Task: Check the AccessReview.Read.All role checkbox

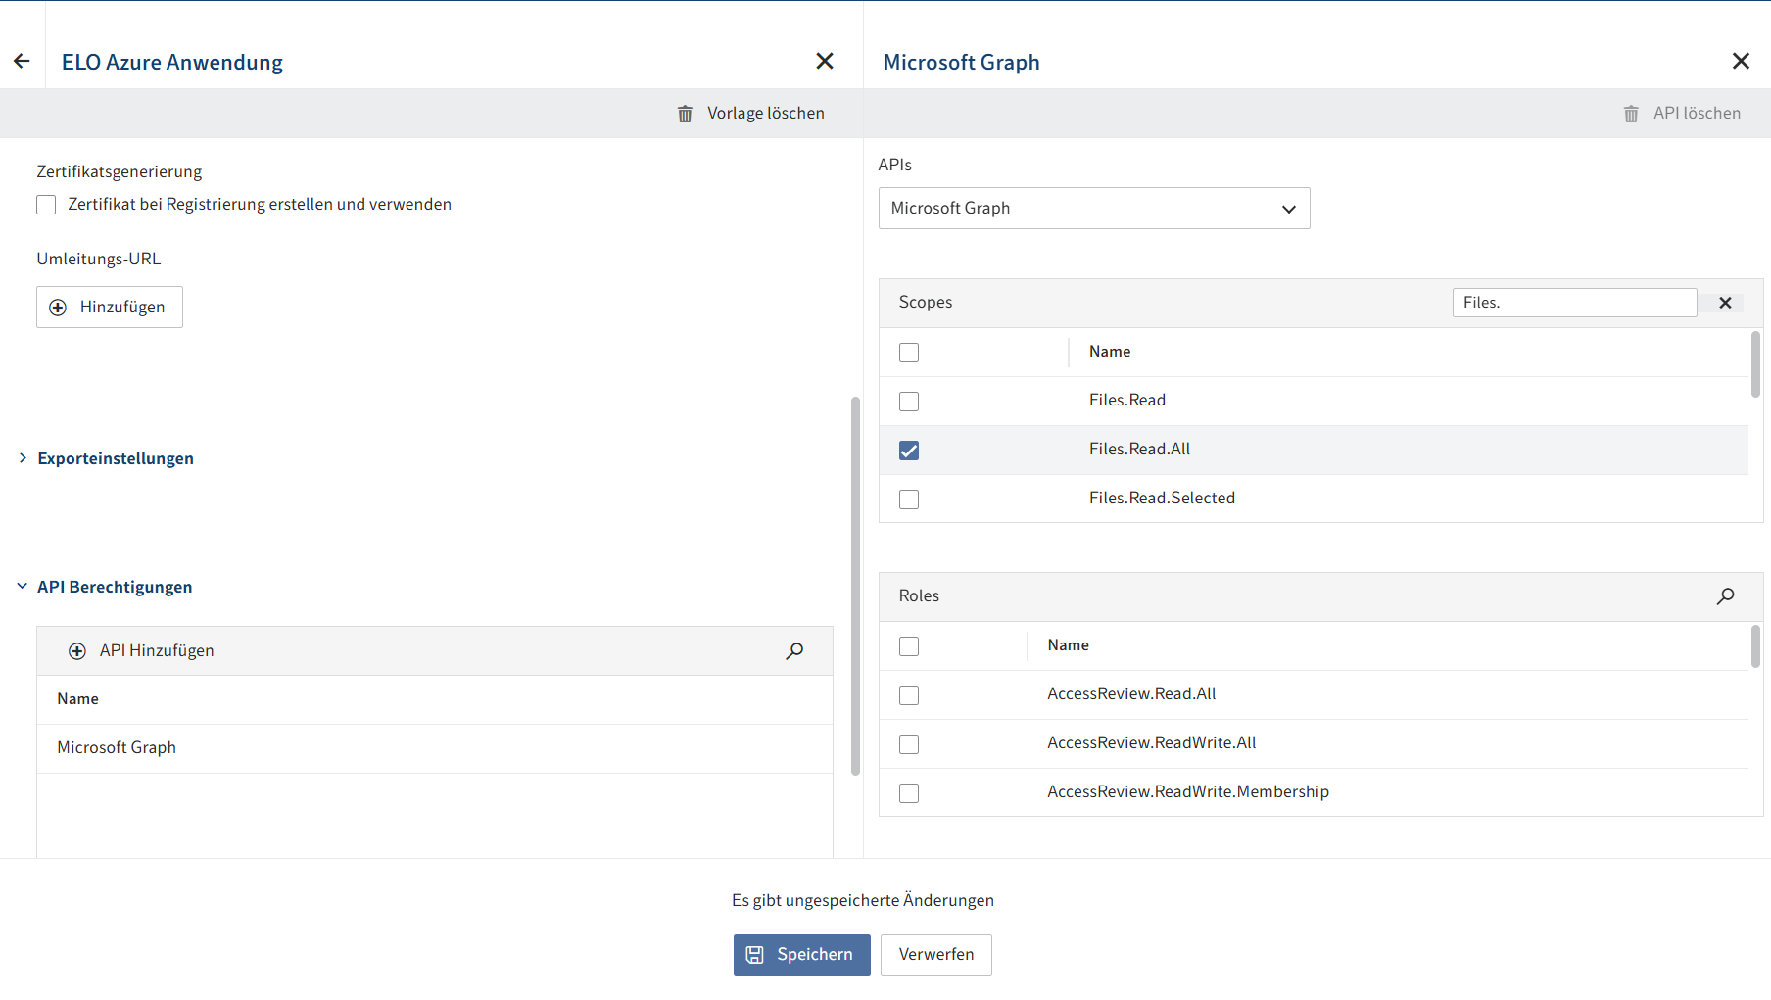Action: pos(909,695)
